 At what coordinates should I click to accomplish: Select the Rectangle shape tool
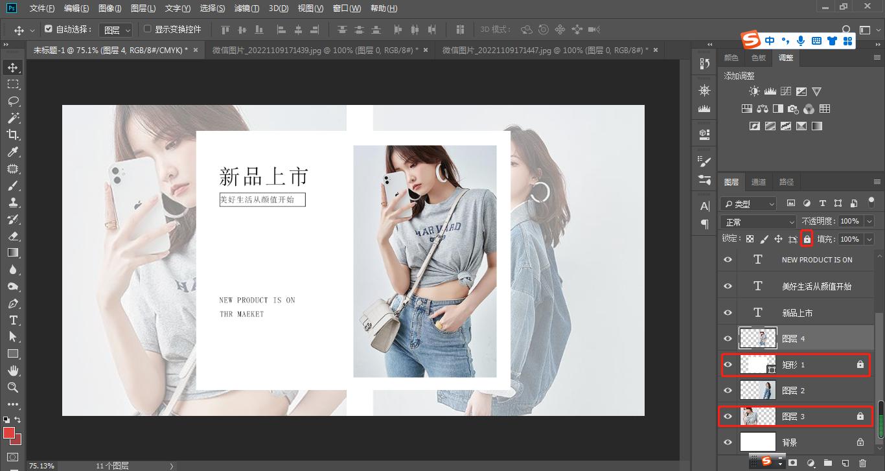[14, 354]
